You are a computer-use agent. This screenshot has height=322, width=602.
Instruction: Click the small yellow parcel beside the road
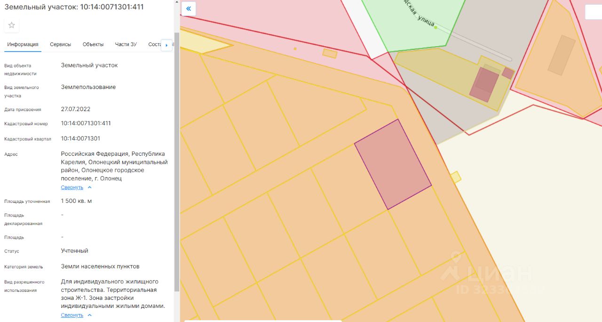pos(456,177)
